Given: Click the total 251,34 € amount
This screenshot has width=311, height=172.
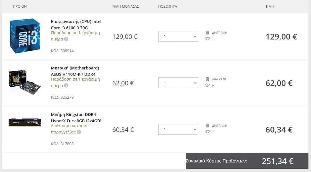Looking at the screenshot, I should [277, 161].
